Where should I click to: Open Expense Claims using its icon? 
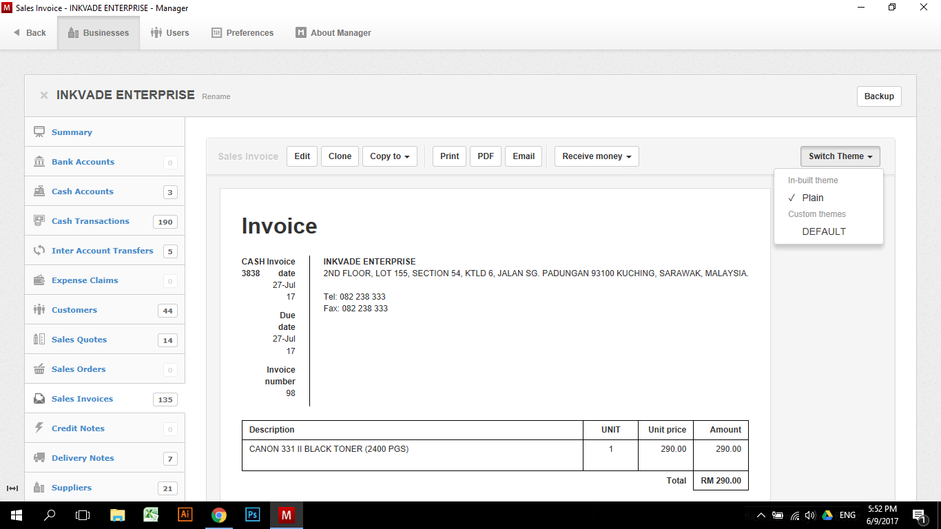pos(39,280)
